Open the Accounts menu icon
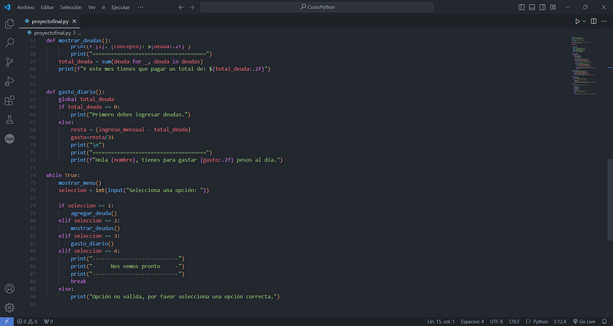 pos(10,289)
